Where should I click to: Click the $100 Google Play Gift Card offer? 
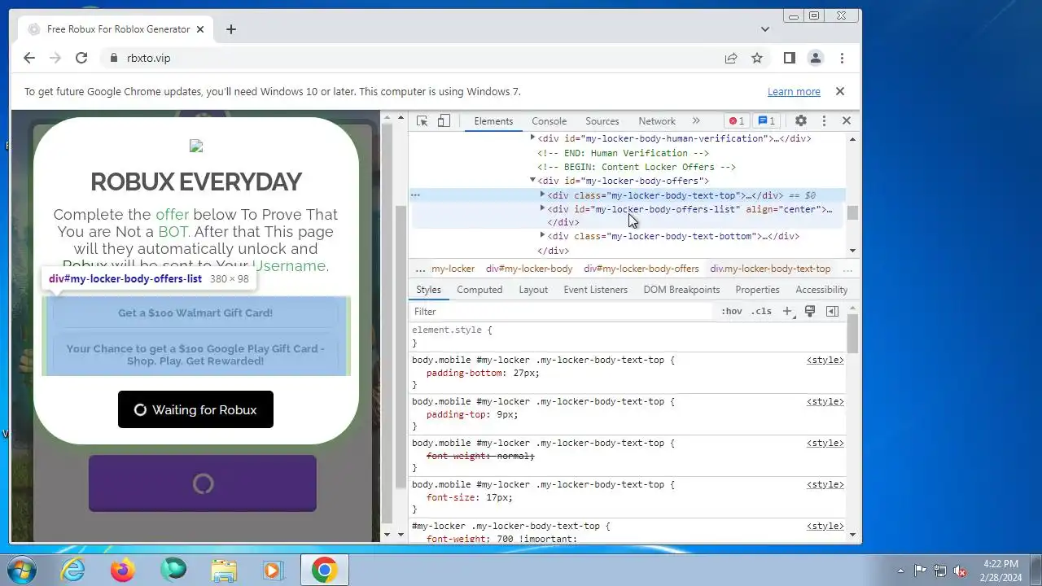point(195,354)
